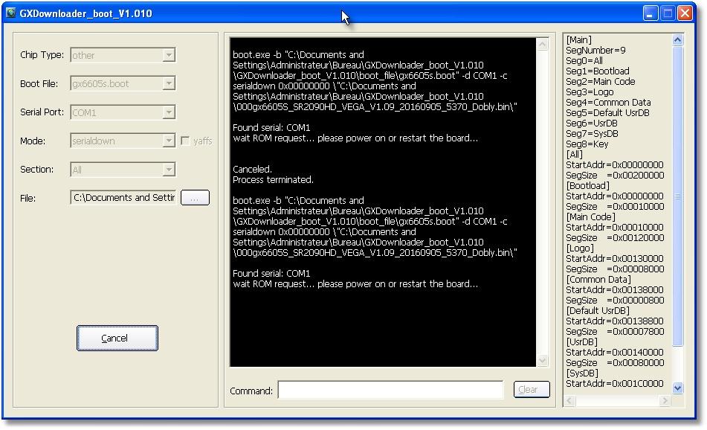This screenshot has height=430, width=707.
Task: Minimize the GXDownloader window
Action: pos(650,13)
